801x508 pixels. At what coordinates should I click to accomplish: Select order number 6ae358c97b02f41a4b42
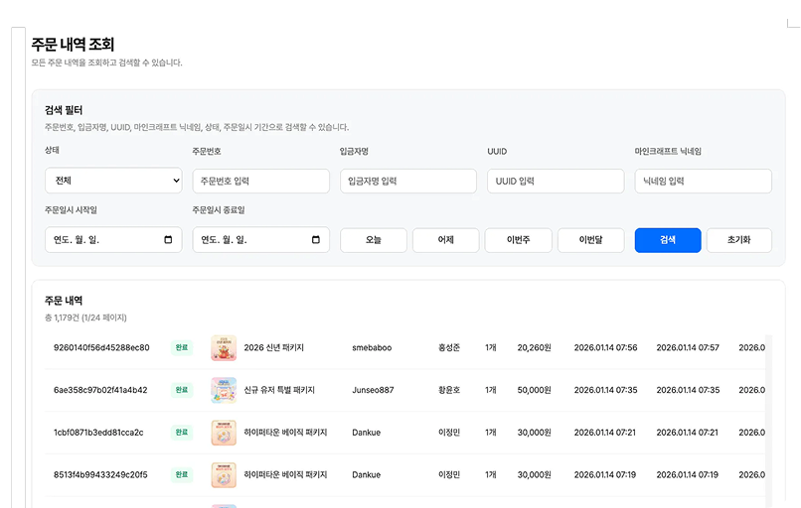click(x=100, y=390)
